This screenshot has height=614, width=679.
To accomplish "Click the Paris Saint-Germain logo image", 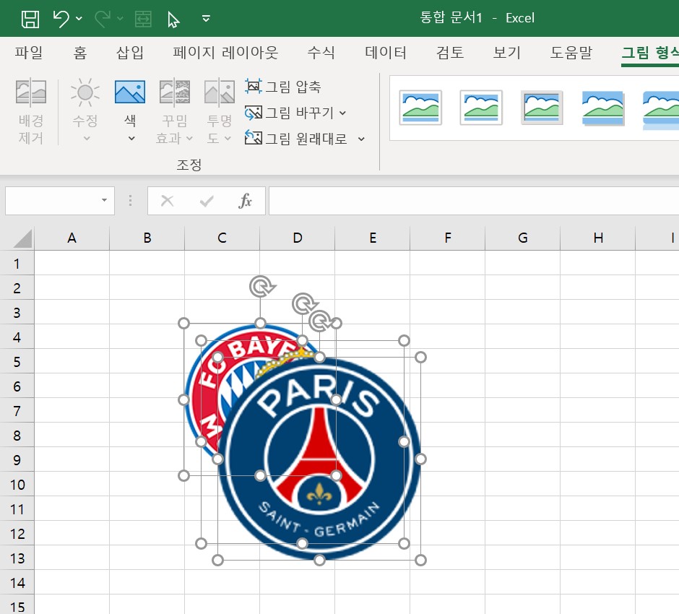I will tap(319, 459).
